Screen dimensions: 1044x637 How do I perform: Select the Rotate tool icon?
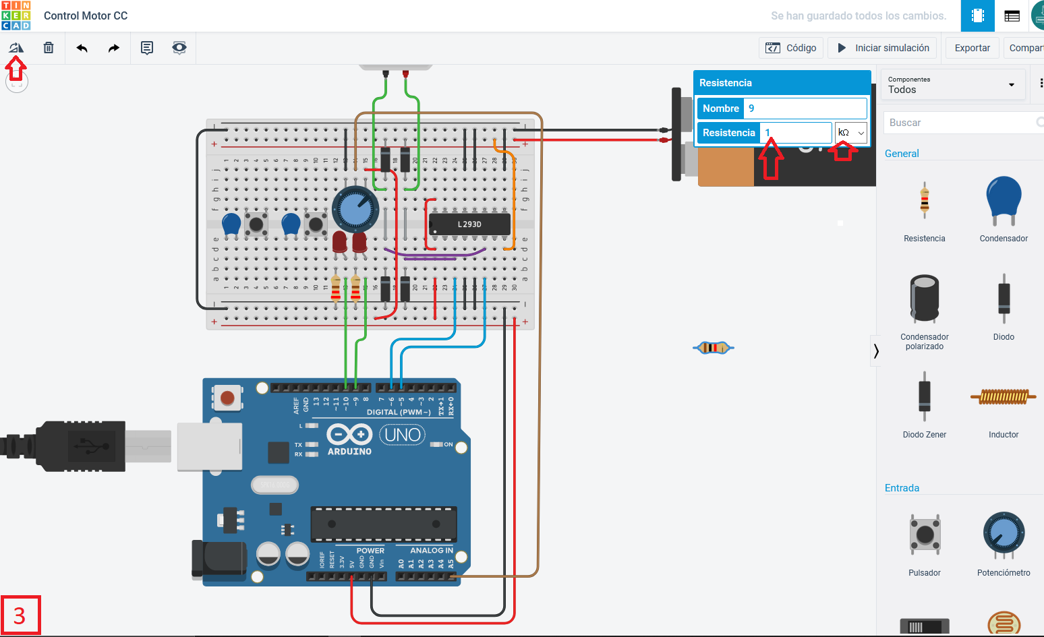click(x=16, y=48)
